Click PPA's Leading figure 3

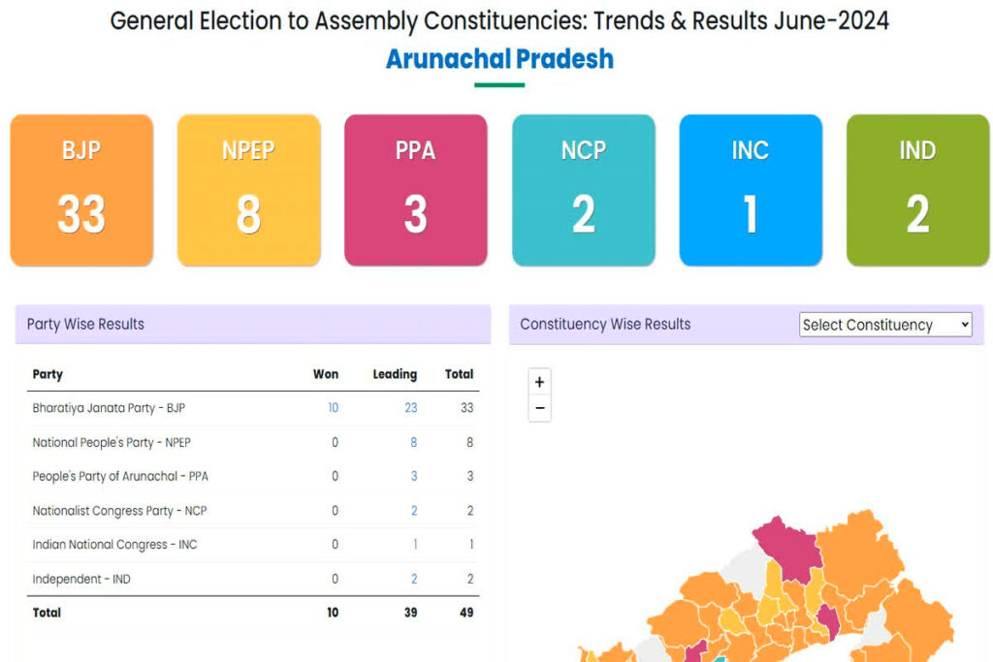coord(413,476)
